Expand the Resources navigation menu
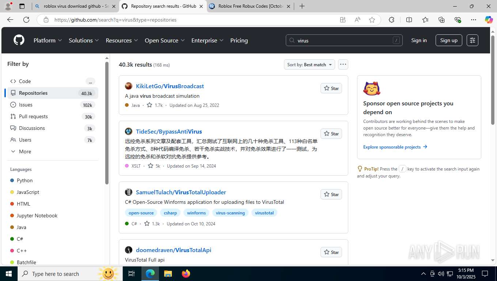This screenshot has height=281, width=497. (122, 40)
